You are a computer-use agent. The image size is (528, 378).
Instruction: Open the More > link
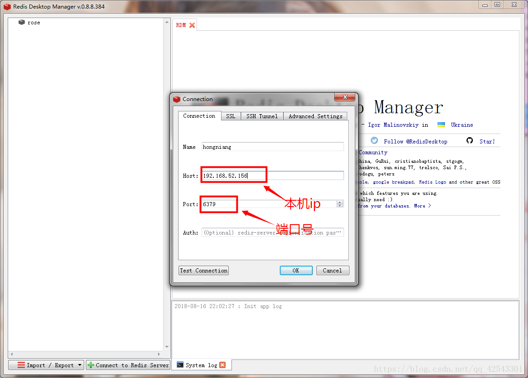pyautogui.click(x=422, y=206)
